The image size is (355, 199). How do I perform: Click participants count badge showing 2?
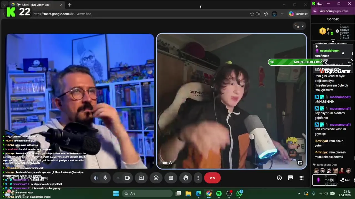point(299,26)
